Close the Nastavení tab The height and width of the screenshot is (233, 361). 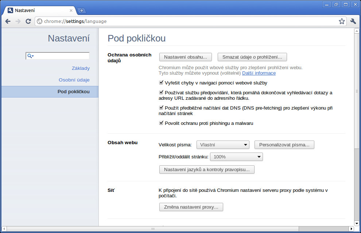point(71,10)
